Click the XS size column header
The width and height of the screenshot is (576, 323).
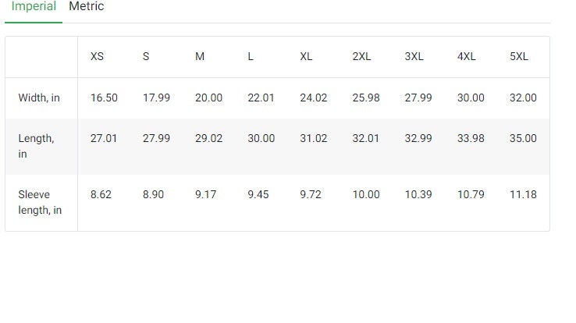(x=97, y=56)
